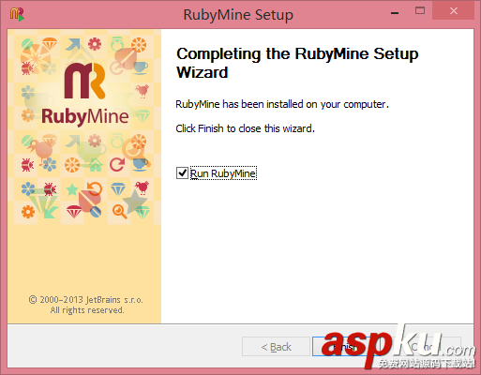Minimize the RubyMine Setup window
The width and height of the screenshot is (481, 375).
(x=395, y=12)
